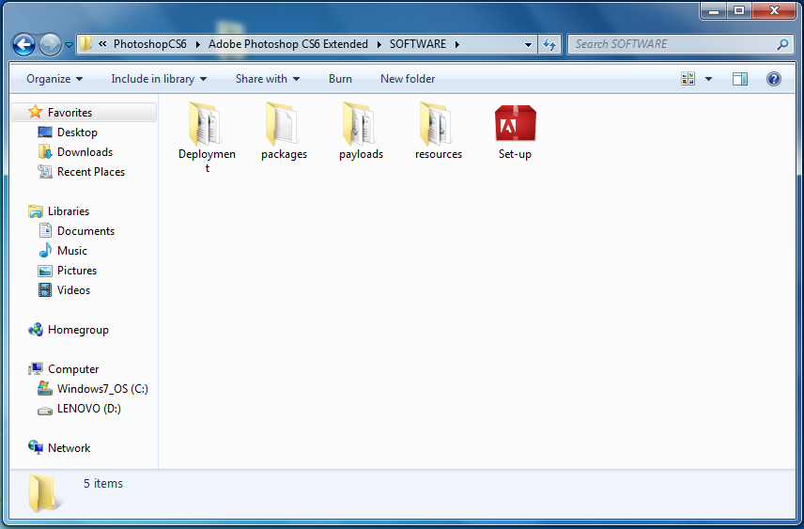Viewport: 804px width, 529px height.
Task: Create a New folder
Action: click(408, 79)
